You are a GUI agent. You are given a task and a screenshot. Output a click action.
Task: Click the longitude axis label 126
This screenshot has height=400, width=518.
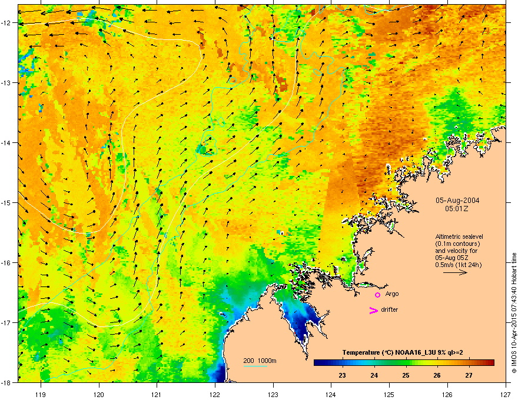tap(447, 394)
